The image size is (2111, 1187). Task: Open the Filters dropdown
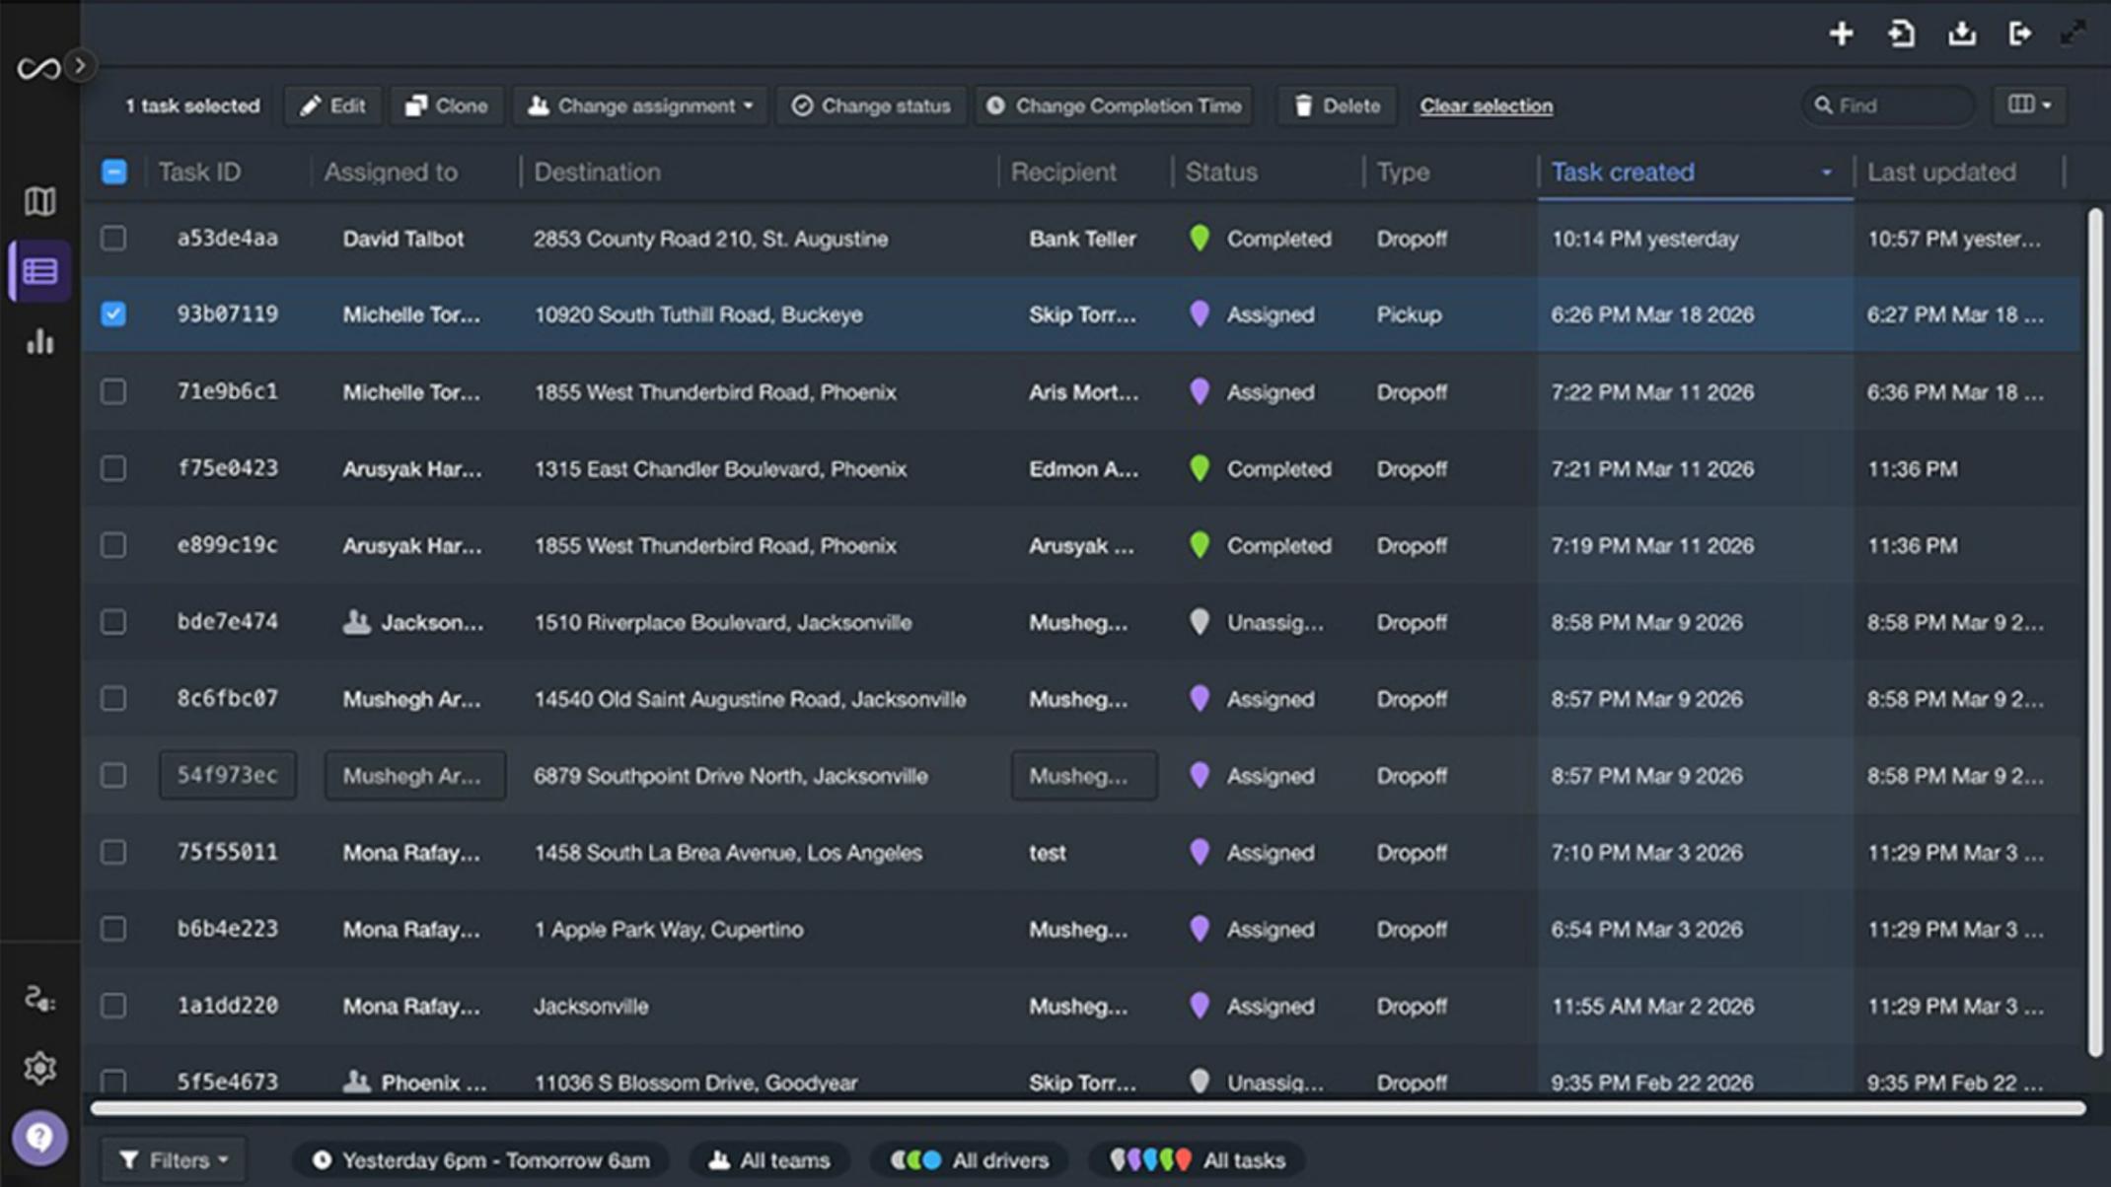tap(174, 1160)
